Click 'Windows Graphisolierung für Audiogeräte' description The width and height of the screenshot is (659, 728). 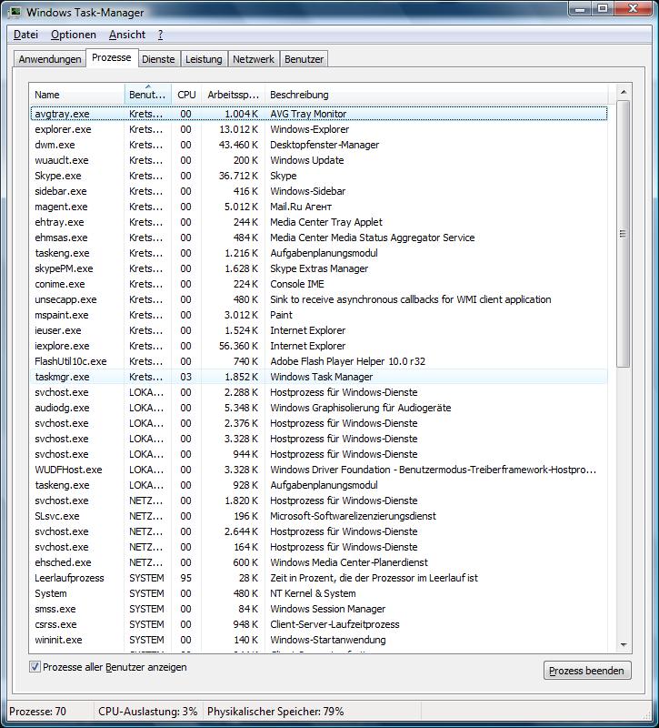pos(360,408)
